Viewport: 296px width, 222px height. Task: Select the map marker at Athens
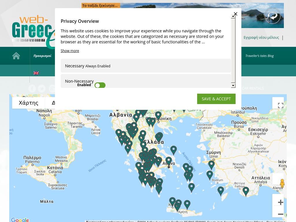(x=169, y=161)
